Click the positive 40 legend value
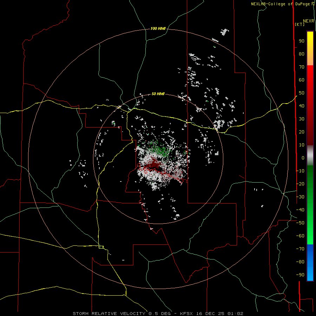The height and width of the screenshot is (316, 316). (302, 106)
